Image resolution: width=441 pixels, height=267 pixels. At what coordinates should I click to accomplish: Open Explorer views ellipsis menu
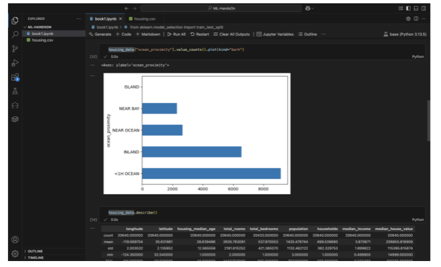pos(79,19)
